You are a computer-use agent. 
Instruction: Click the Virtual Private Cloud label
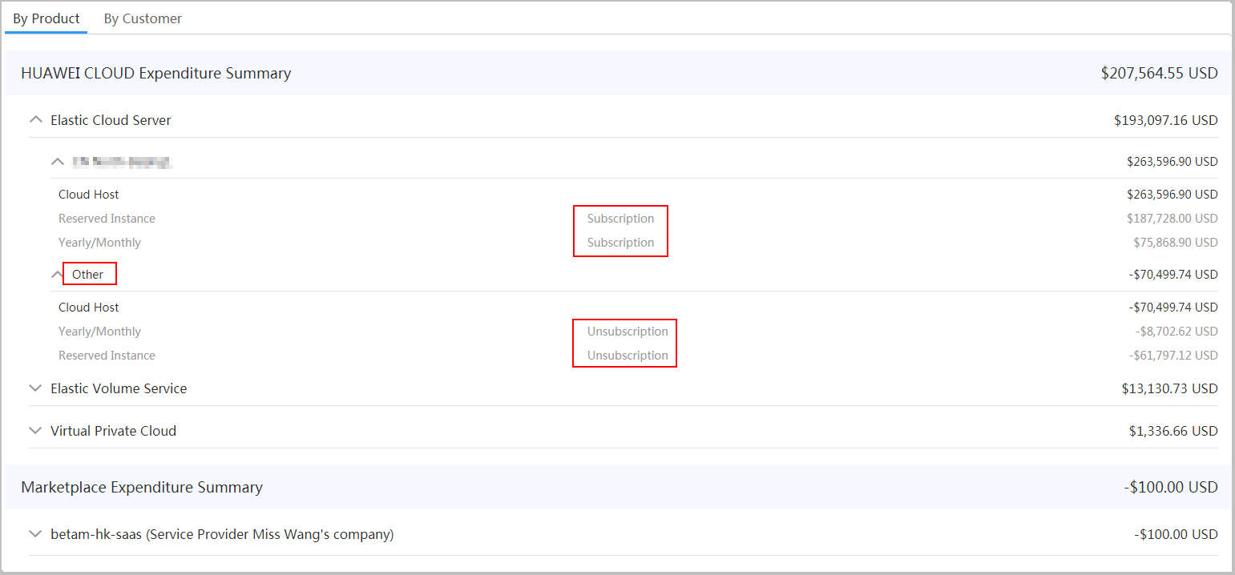(113, 431)
